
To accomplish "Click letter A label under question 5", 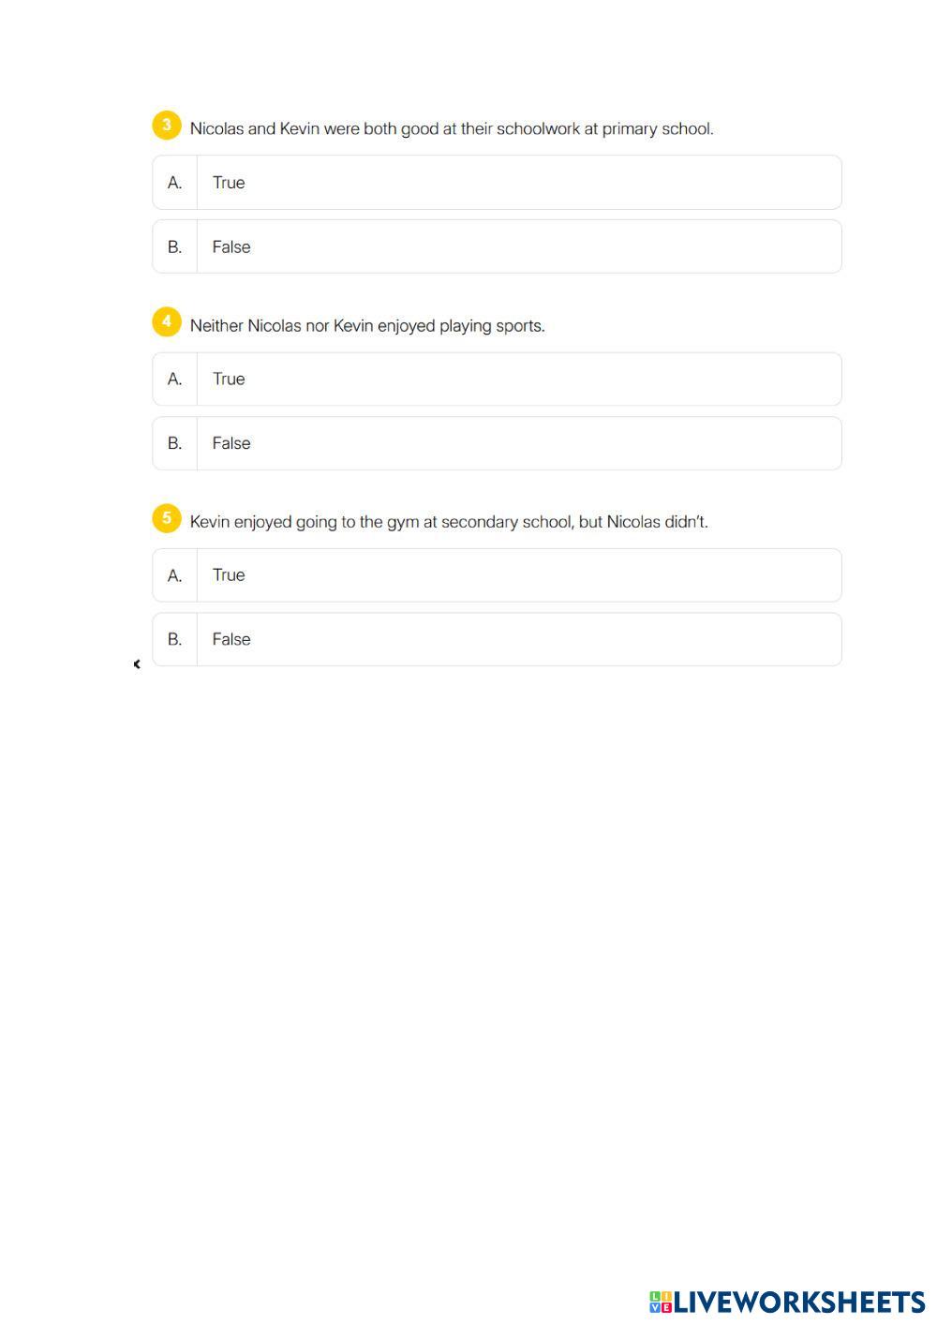I will [x=175, y=575].
